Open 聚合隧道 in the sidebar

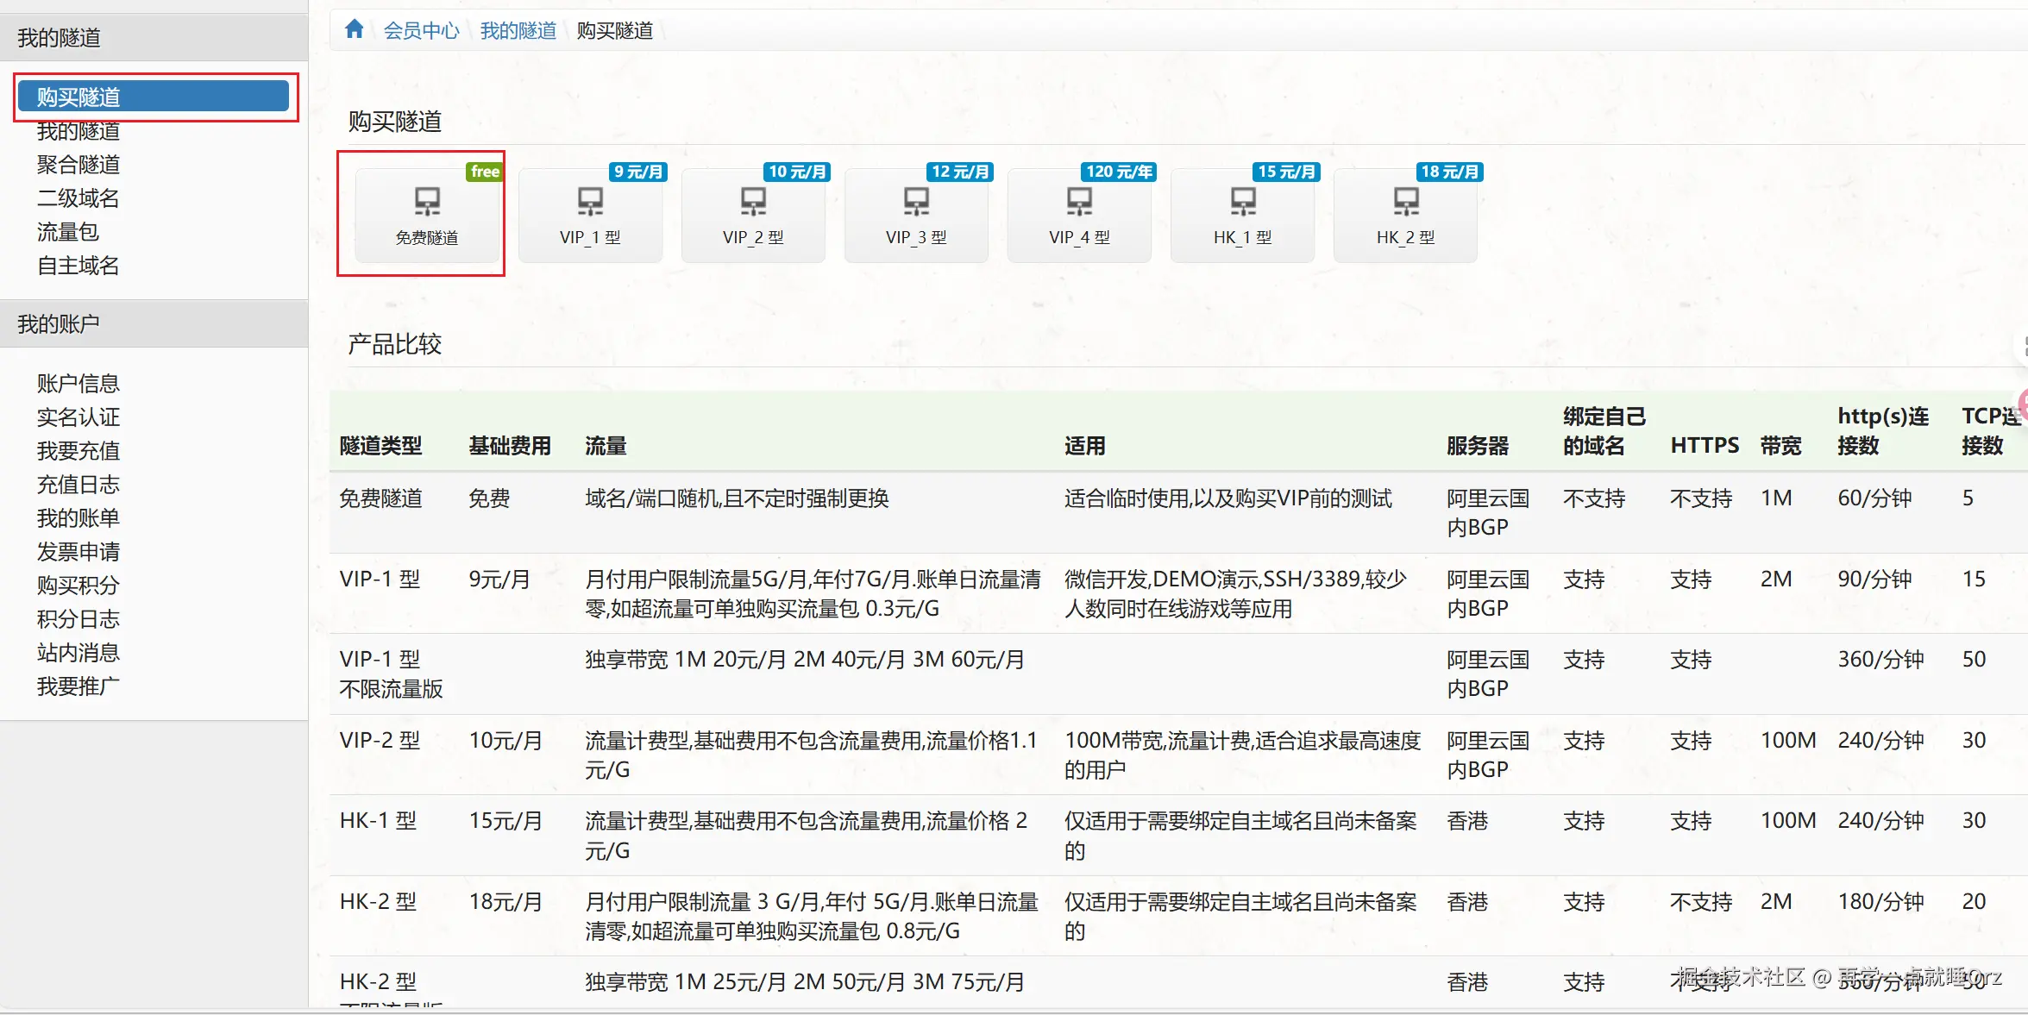(x=78, y=165)
